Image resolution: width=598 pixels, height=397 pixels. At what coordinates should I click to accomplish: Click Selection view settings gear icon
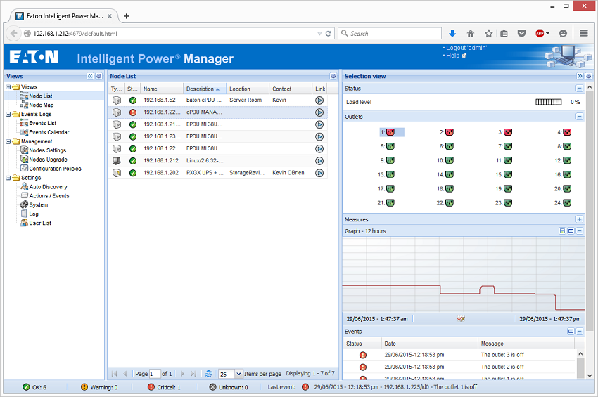[588, 76]
